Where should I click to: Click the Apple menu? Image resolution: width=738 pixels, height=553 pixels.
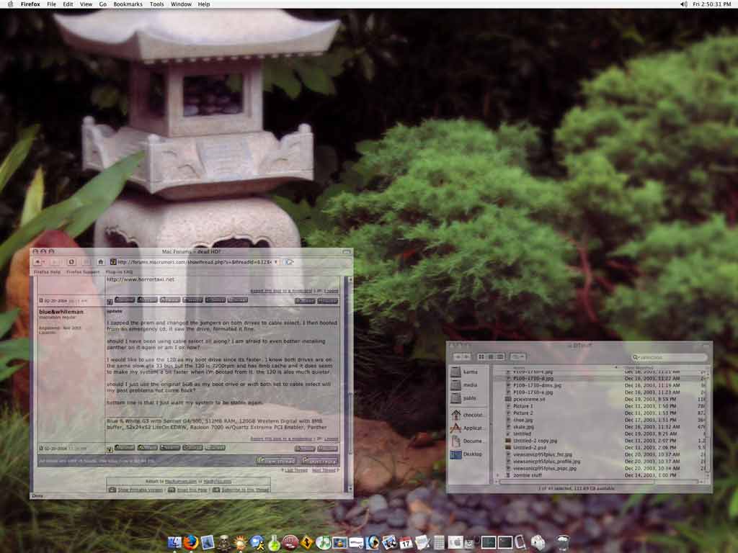10,4
